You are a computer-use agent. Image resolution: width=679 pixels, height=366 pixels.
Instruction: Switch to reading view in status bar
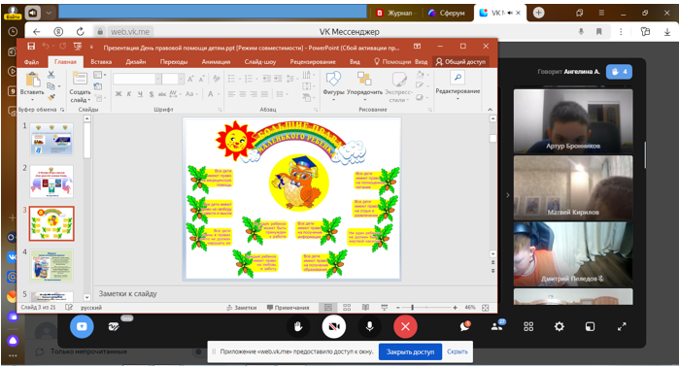click(x=365, y=308)
